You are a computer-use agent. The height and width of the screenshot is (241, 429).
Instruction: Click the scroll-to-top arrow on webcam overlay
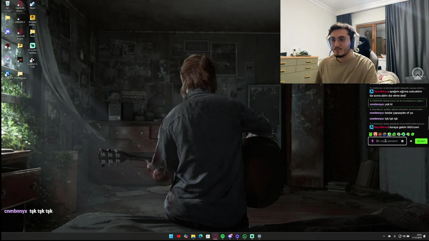point(418,73)
